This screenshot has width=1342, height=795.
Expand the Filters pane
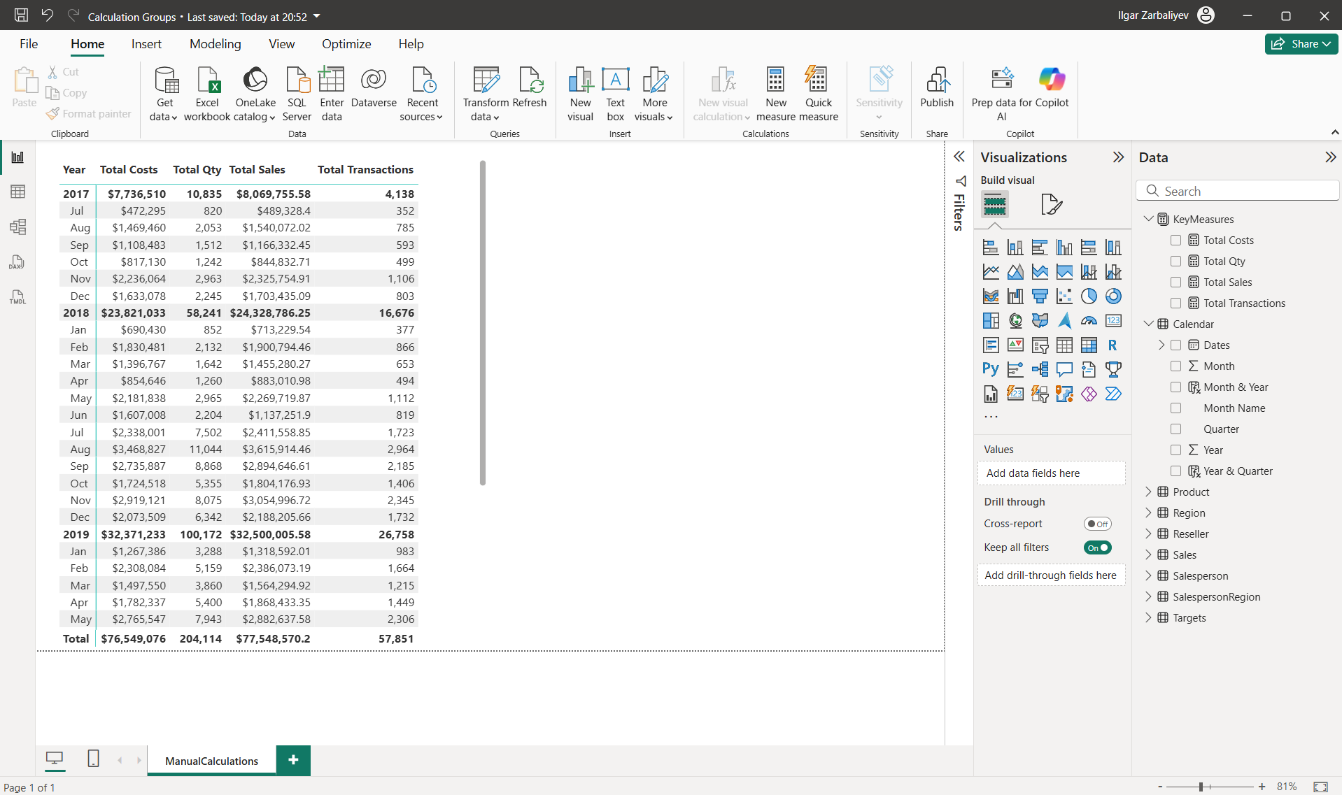(x=959, y=157)
